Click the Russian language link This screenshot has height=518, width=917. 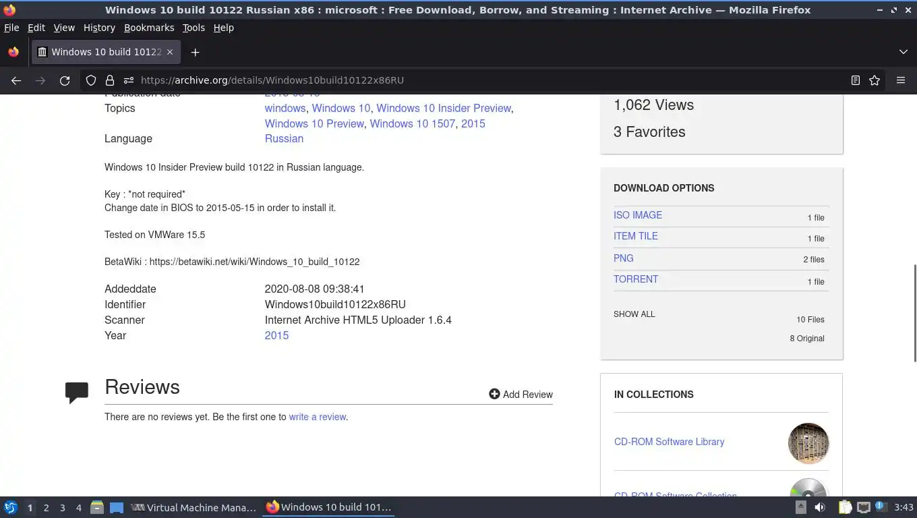(x=284, y=138)
